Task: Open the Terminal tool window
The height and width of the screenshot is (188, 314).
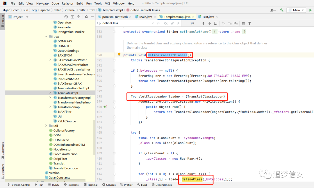Action: [90, 185]
